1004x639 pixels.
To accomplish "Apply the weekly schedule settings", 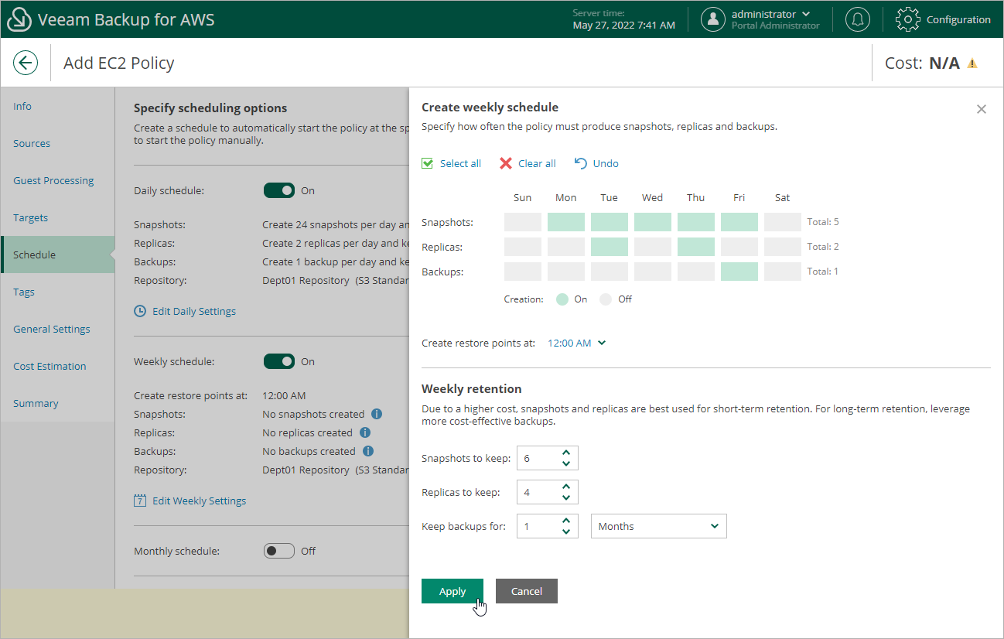I will 452,590.
